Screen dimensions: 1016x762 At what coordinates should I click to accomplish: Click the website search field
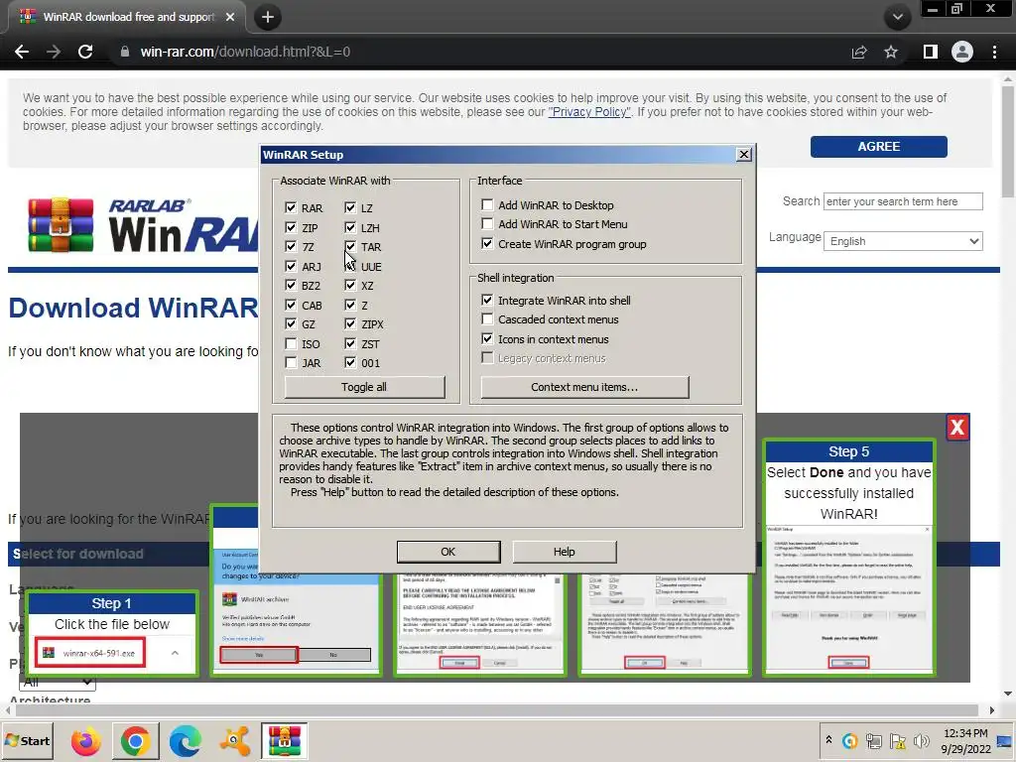pos(903,201)
